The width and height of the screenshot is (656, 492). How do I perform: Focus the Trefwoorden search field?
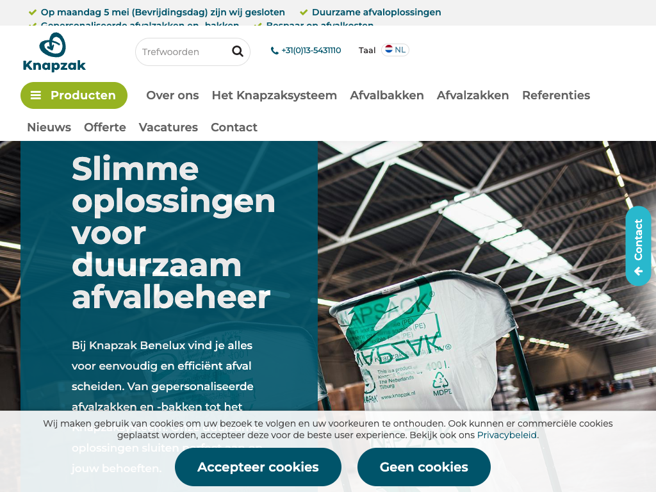(184, 52)
